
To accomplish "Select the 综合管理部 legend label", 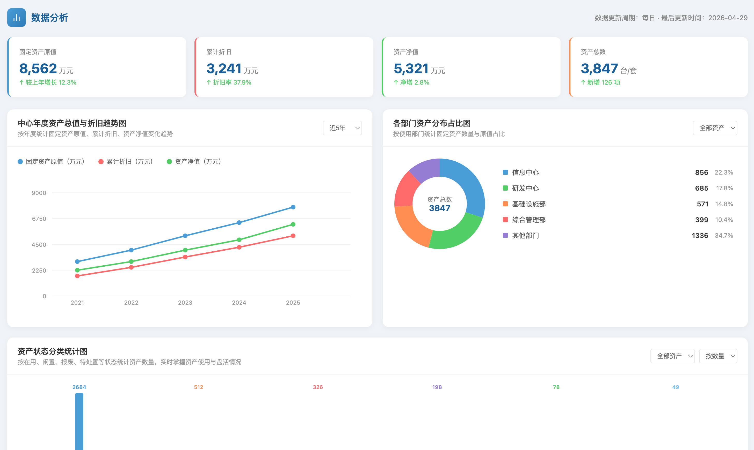I will (x=529, y=220).
